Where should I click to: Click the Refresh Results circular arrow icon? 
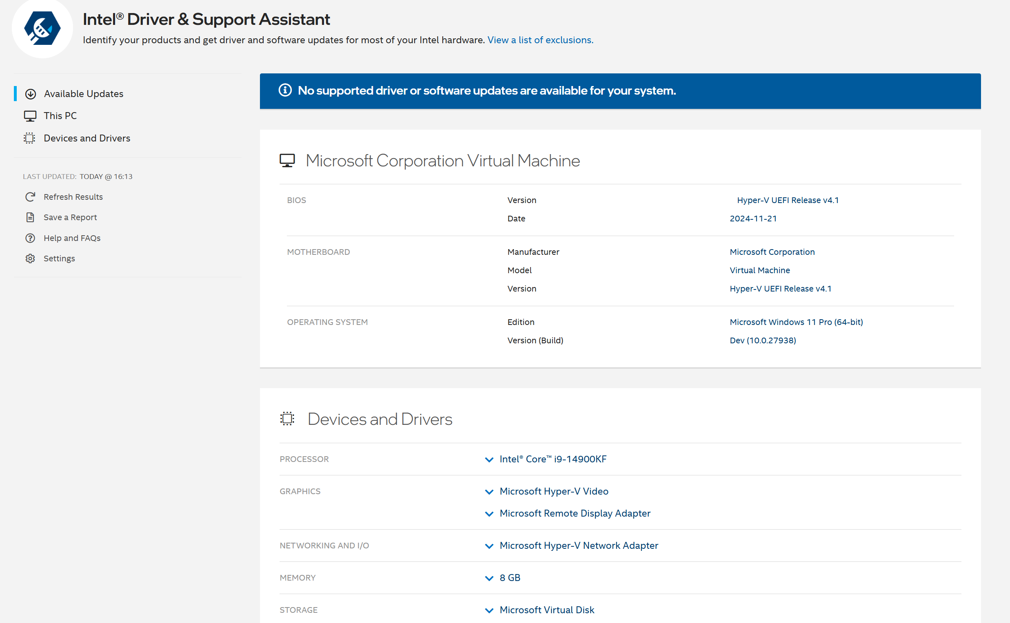pos(30,197)
